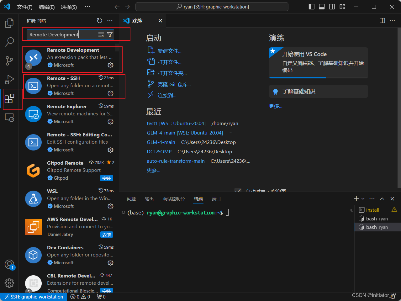The height and width of the screenshot is (301, 401).
Task: Install the AWS Remote Development extension
Action: tap(107, 235)
